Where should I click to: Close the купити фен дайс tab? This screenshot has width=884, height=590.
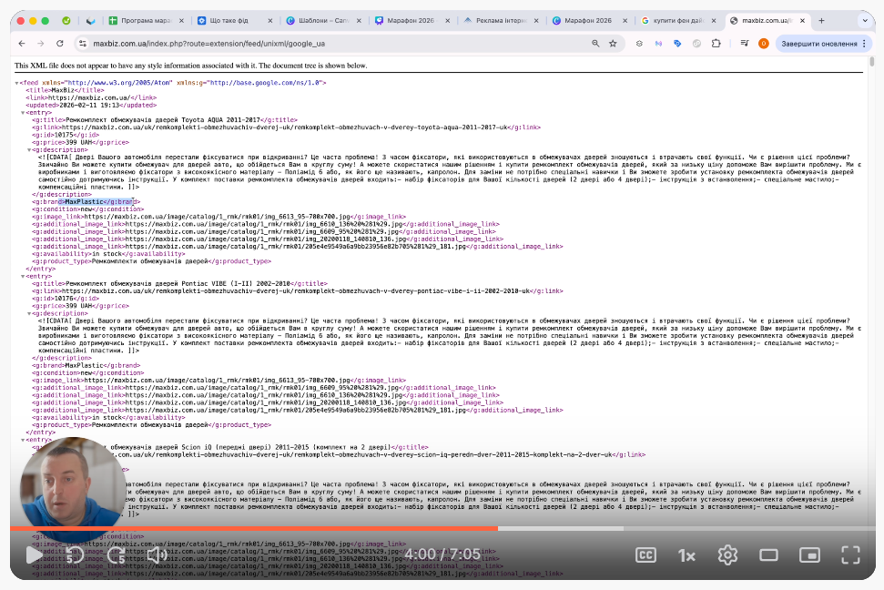point(714,20)
